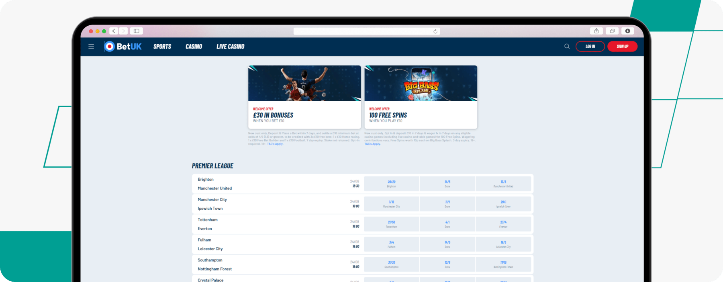Open £30 in Bonuses offer image
The image size is (723, 282).
(x=304, y=83)
